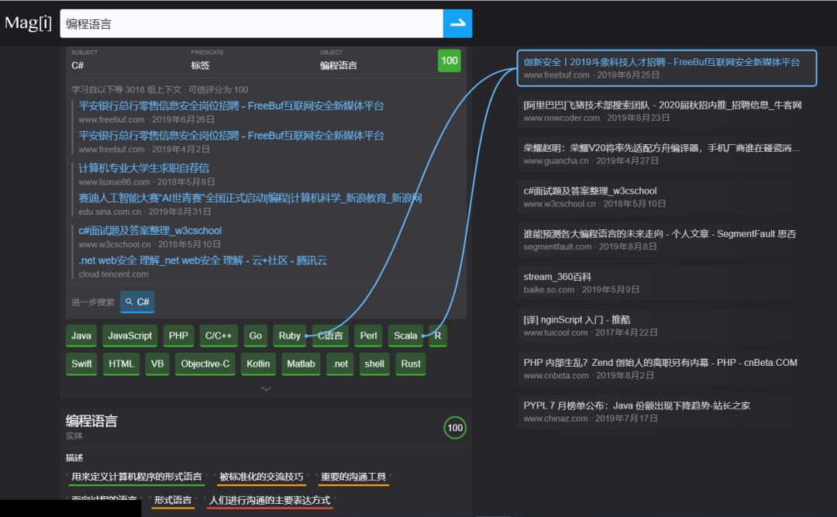Click the search box containing 编程语言
The height and width of the screenshot is (517, 837).
[x=251, y=23]
